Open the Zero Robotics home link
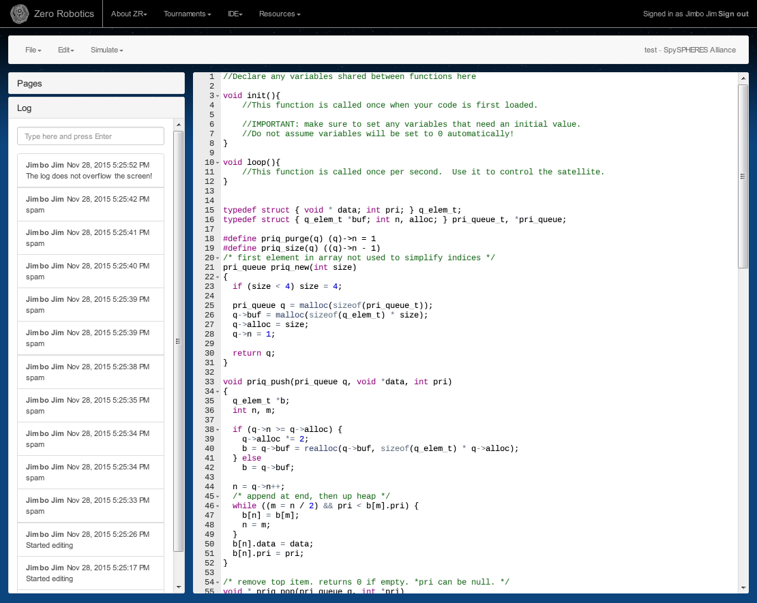The width and height of the screenshot is (757, 603). pos(63,14)
